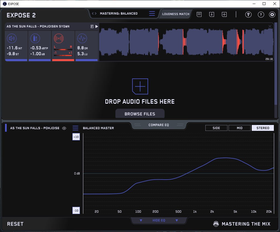Image resolution: width=280 pixels, height=232 pixels.
Task: Play the As The Sun Falls track
Action: 97,26
